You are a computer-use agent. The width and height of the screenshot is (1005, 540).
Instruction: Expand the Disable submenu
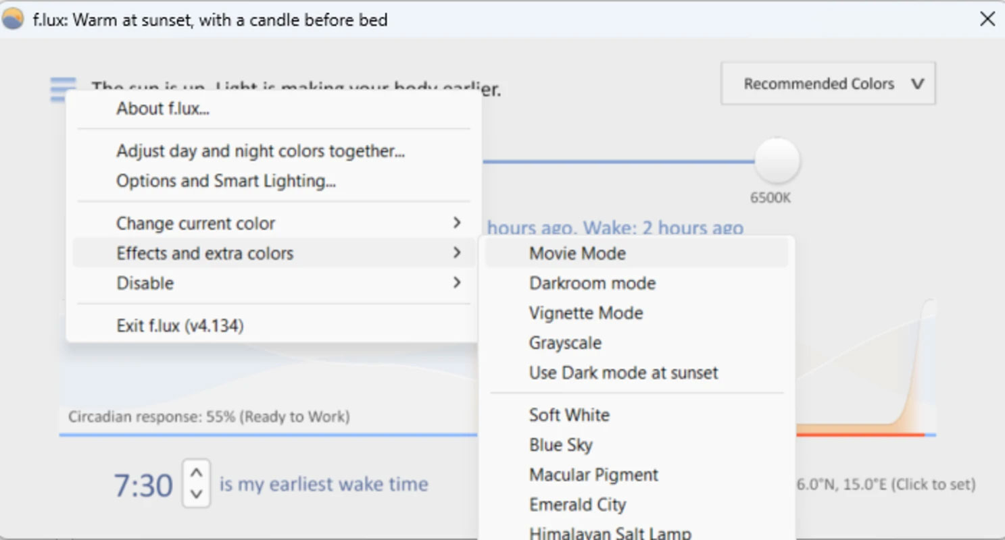[274, 283]
